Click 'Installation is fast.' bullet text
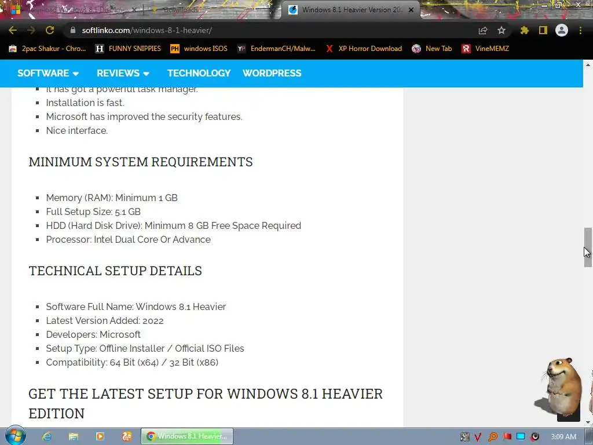This screenshot has height=445, width=593. [x=85, y=103]
